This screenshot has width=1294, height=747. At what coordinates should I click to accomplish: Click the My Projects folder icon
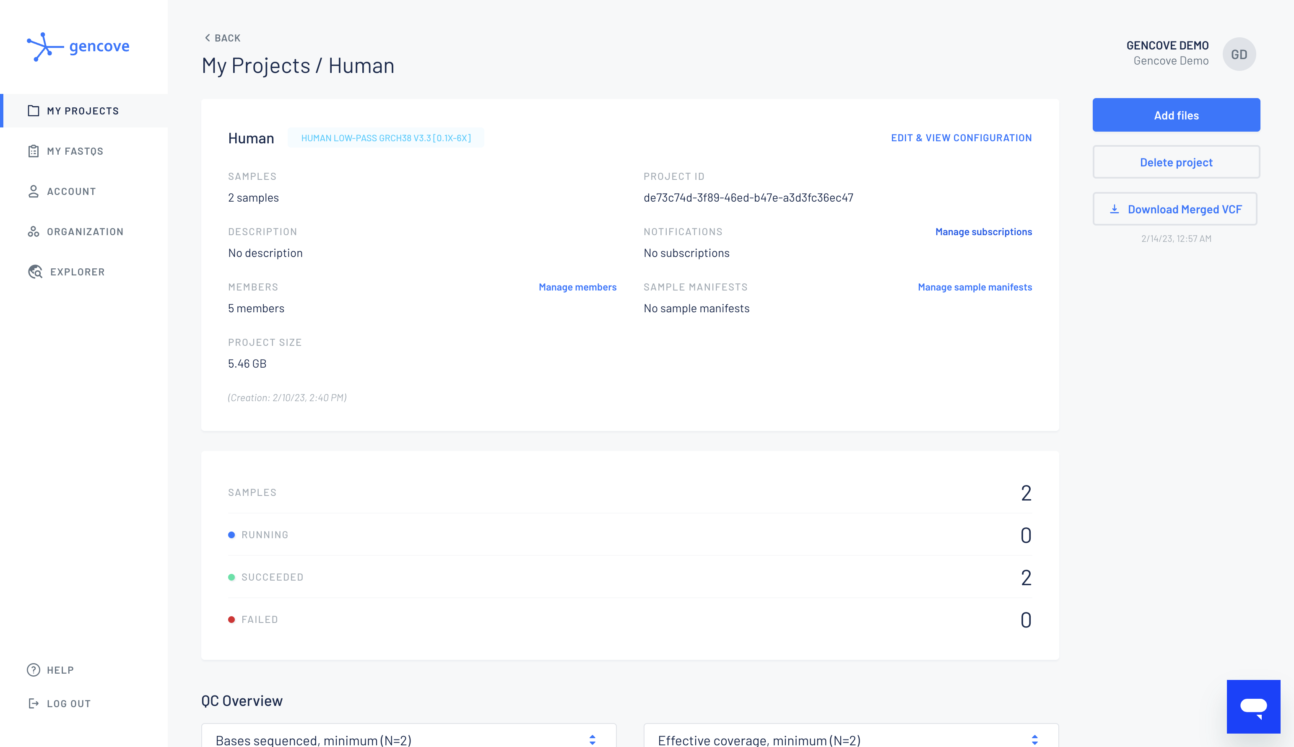click(x=34, y=111)
